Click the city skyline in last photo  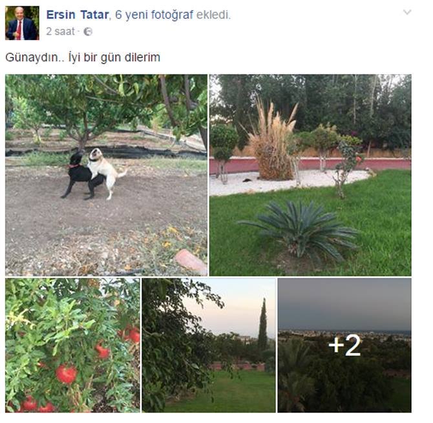[x=344, y=335]
